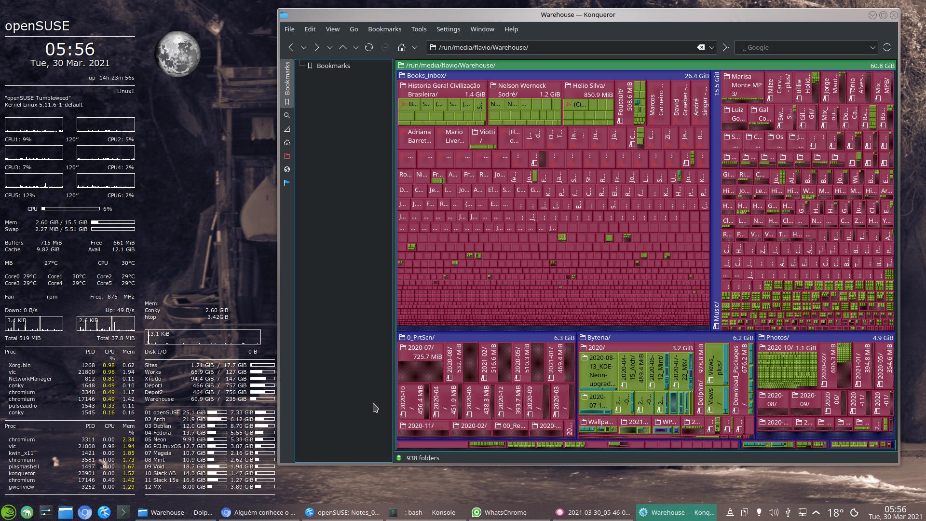This screenshot has height=521, width=926.
Task: Open the Tools menu
Action: (419, 29)
